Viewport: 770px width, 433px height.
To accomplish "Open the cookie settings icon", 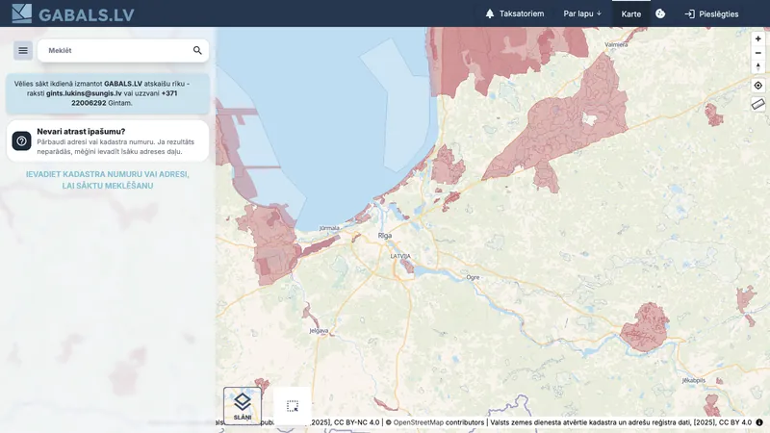I will (660, 13).
